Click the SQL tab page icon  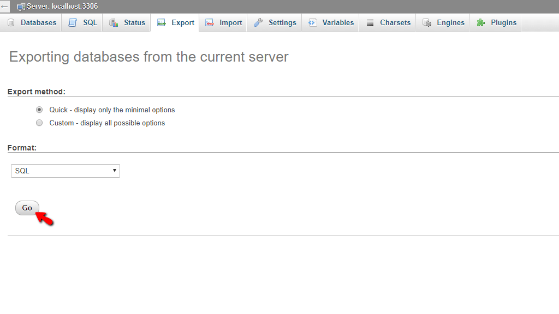pyautogui.click(x=73, y=23)
